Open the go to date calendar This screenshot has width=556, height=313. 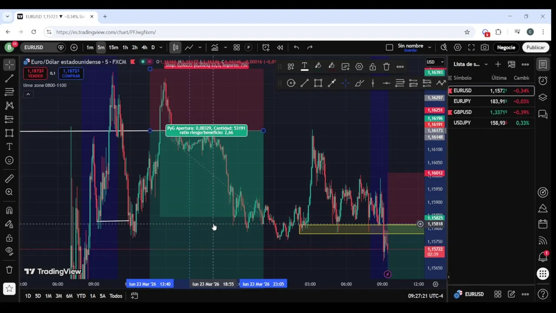tap(134, 296)
